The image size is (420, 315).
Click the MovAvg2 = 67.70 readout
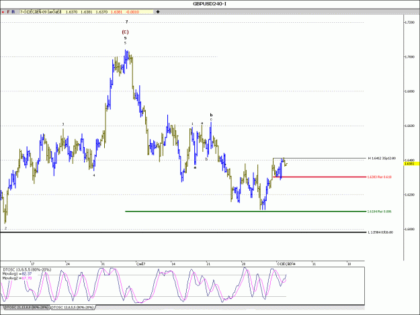[x=17, y=278]
